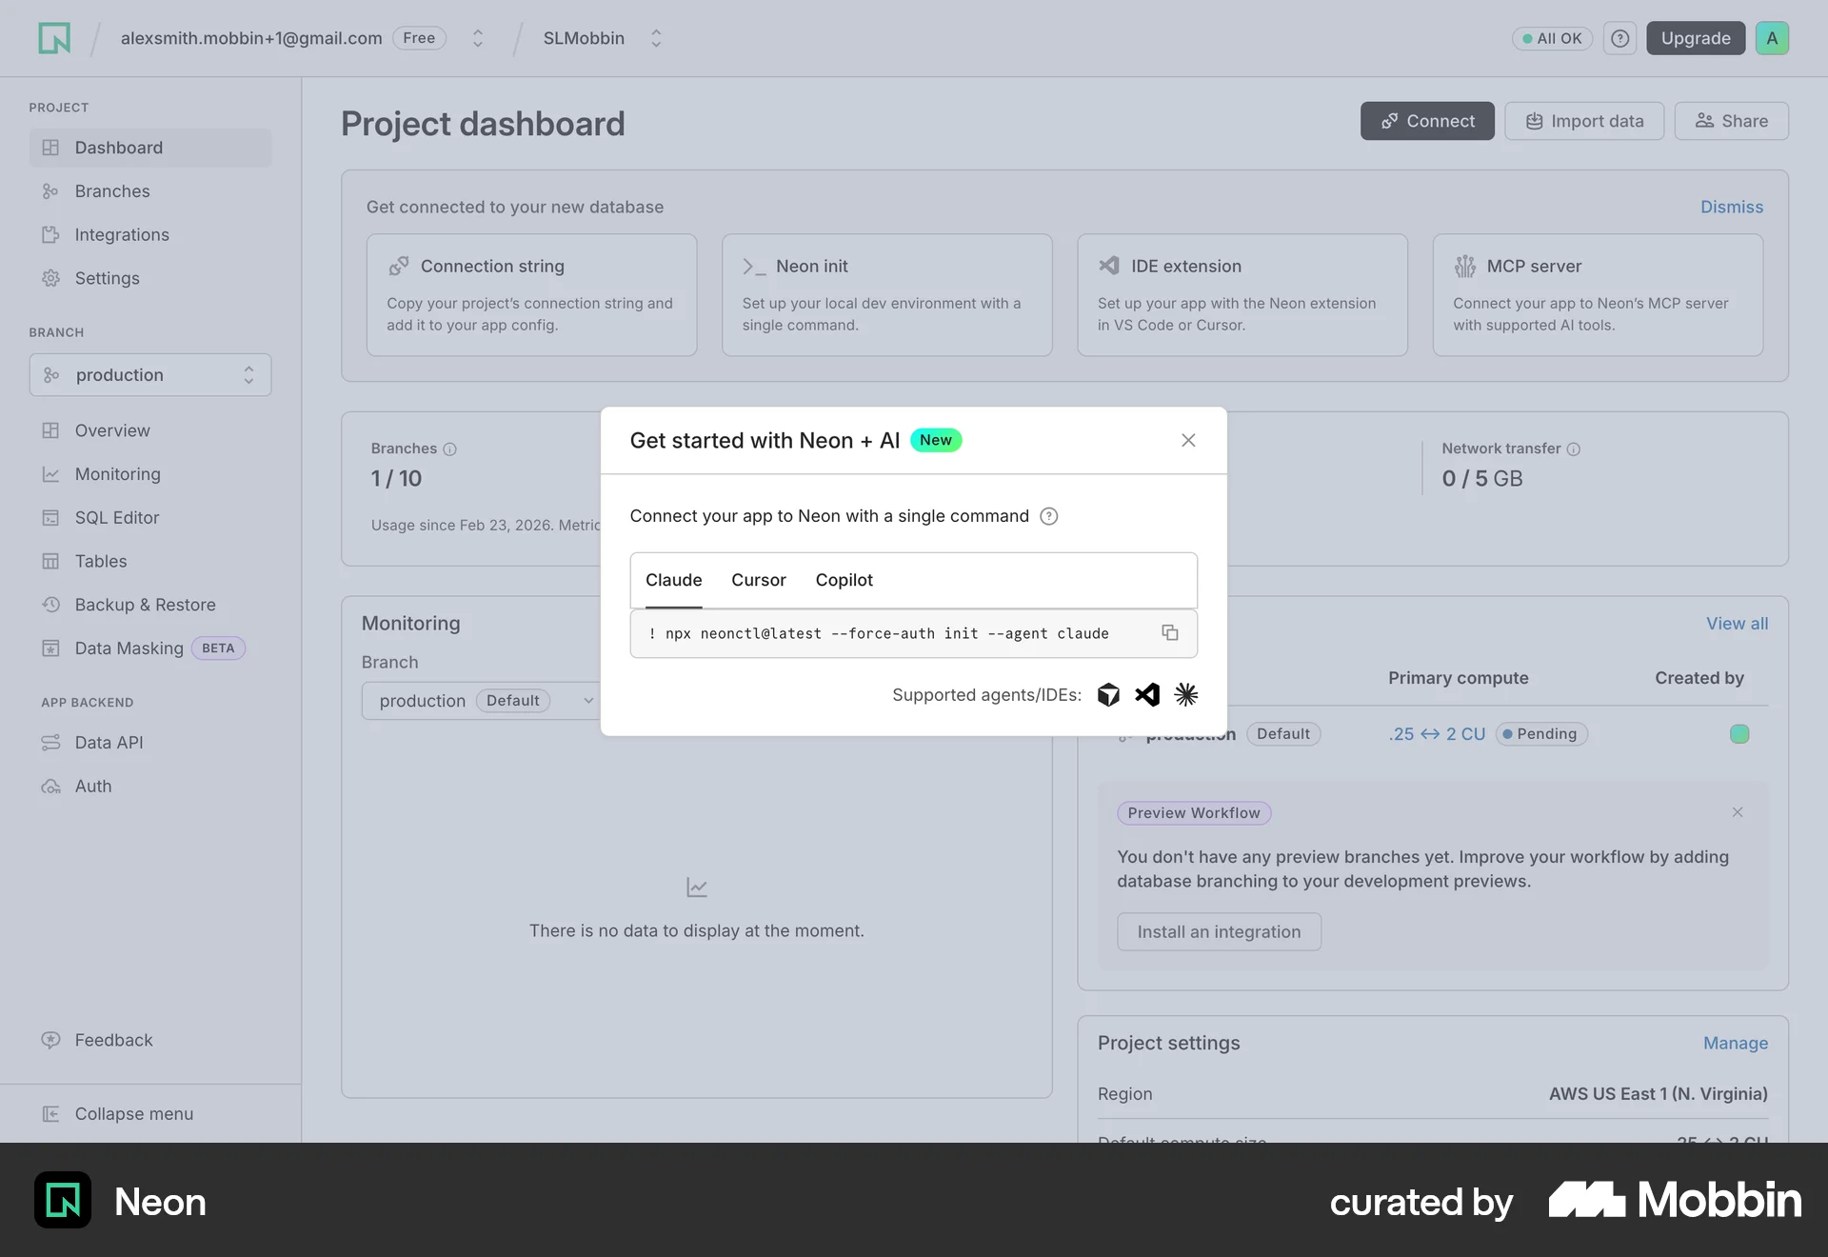Click the All OK status badge
1828x1257 pixels.
point(1552,38)
